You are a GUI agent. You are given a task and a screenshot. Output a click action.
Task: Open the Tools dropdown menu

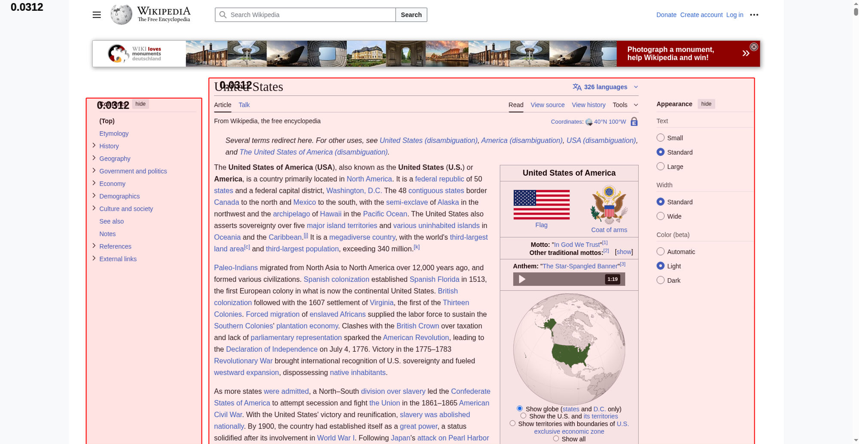click(625, 105)
